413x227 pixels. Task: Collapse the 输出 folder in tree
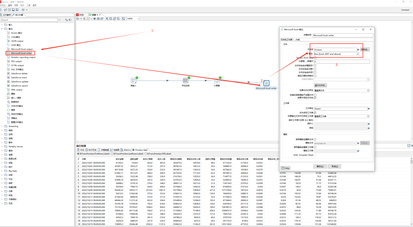click(2, 29)
